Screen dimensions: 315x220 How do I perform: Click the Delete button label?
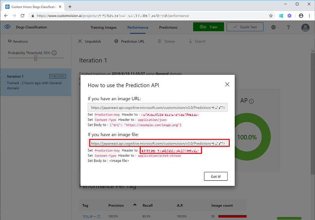pos(170,41)
